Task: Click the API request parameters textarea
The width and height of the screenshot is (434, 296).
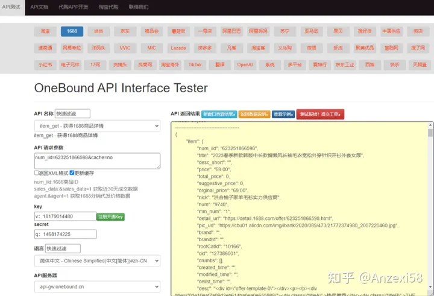Action: click(x=97, y=160)
